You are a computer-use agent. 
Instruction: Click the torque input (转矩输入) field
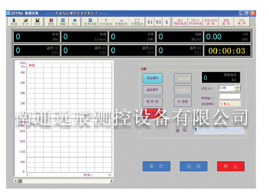229,96
